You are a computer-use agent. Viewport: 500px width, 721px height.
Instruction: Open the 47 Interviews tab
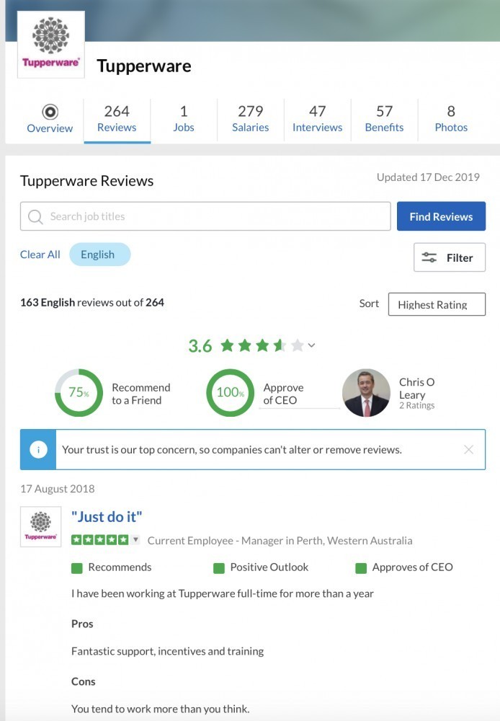coord(318,119)
